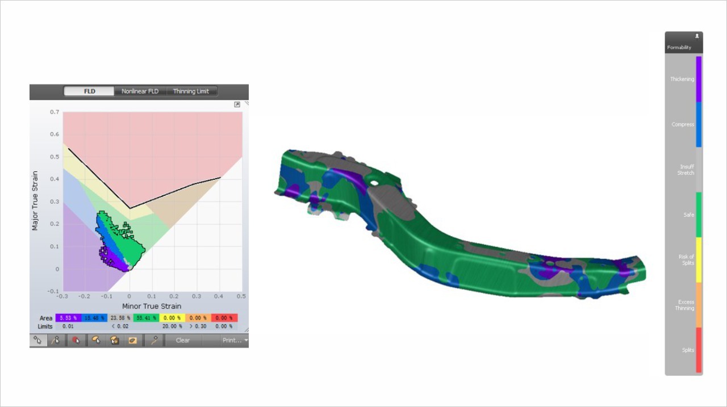Viewport: 727px width, 407px height.
Task: Click the Compress legend color bar
Action: point(699,124)
